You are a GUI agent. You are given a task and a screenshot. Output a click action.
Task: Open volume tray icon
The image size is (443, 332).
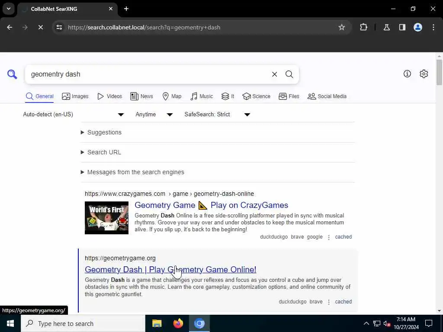pos(387,323)
